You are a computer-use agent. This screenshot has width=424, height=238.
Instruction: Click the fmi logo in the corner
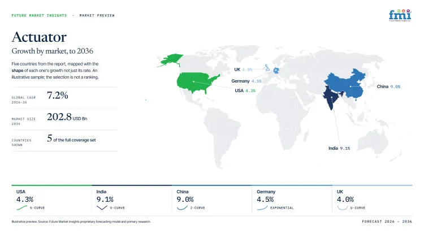[400, 15]
